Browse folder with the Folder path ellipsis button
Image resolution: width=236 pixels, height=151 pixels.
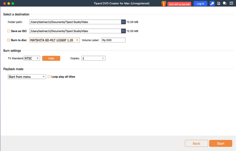pyautogui.click(x=123, y=22)
